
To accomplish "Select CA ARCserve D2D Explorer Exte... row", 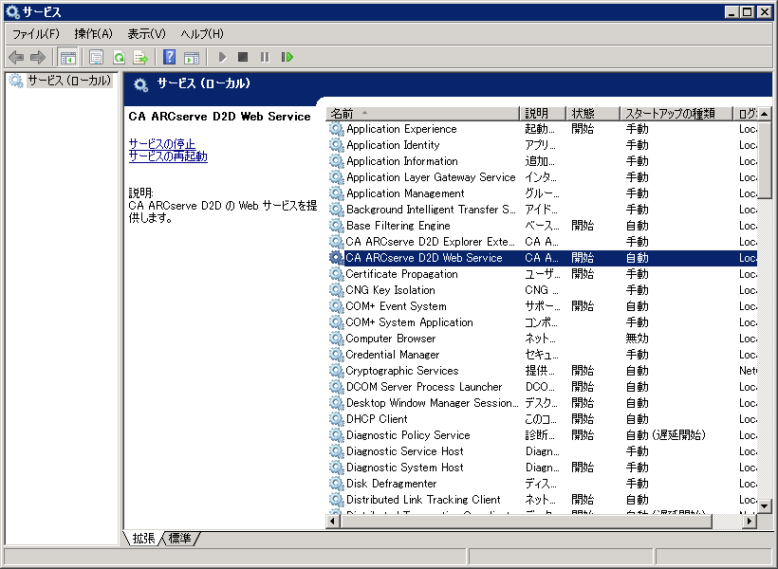I will 542,242.
